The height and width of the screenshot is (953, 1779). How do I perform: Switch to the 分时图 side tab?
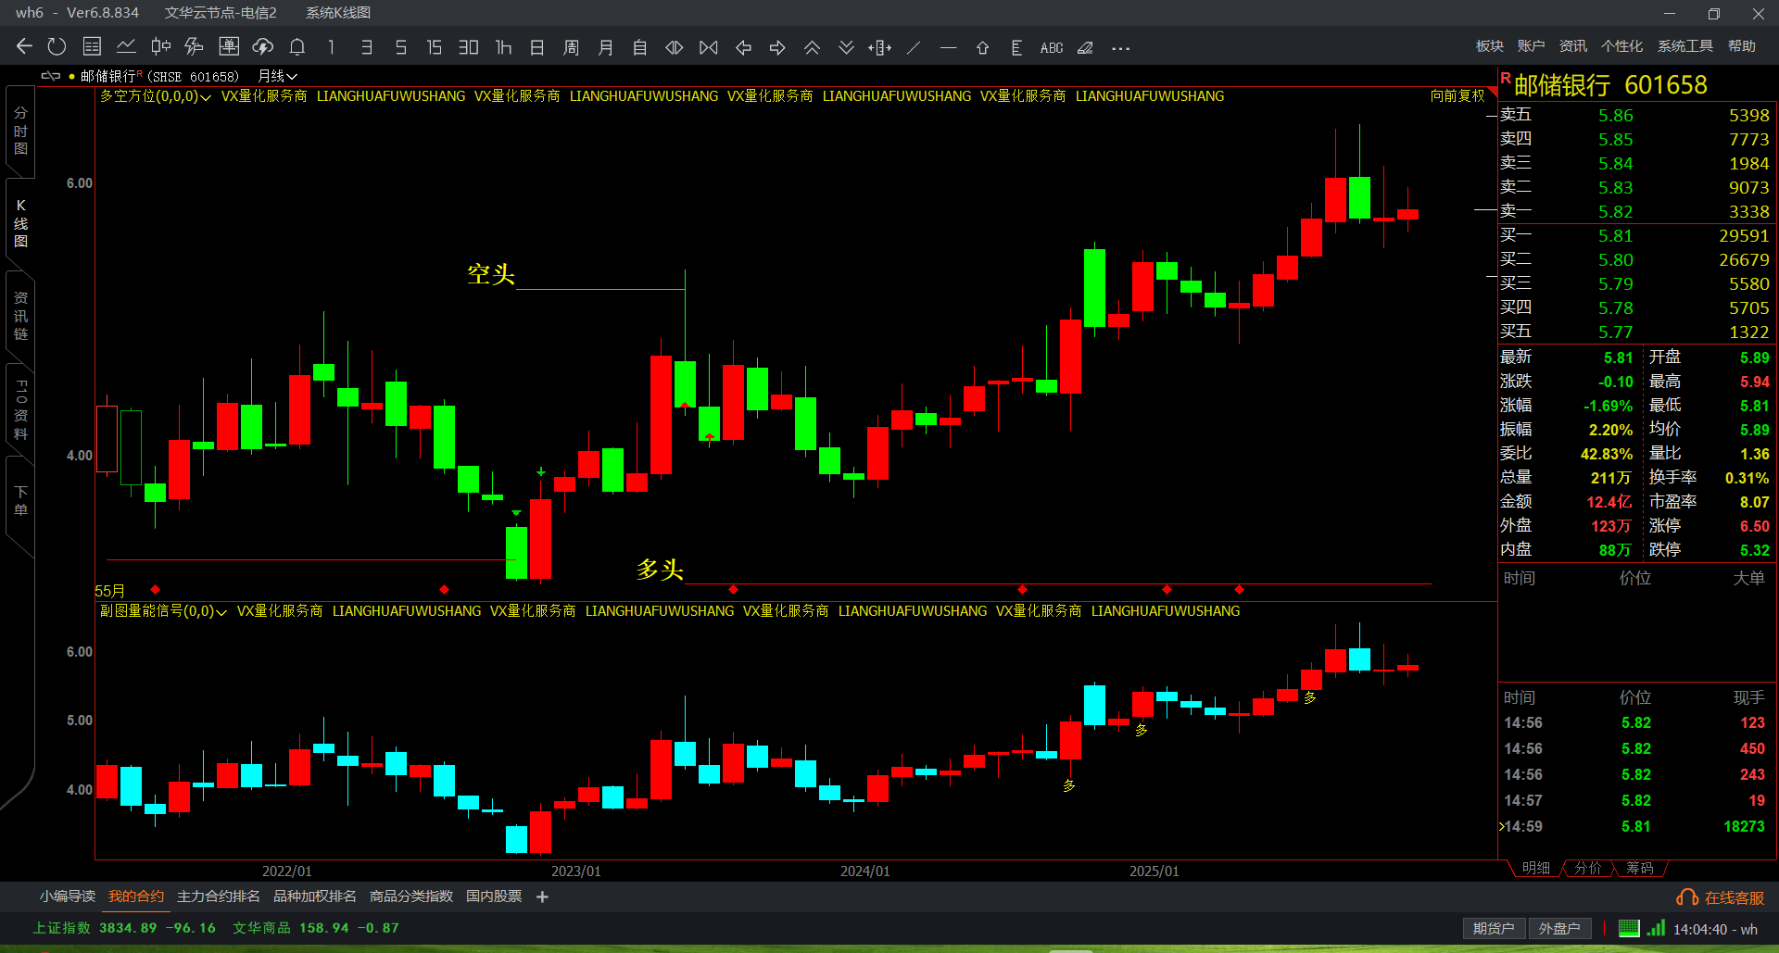20,131
